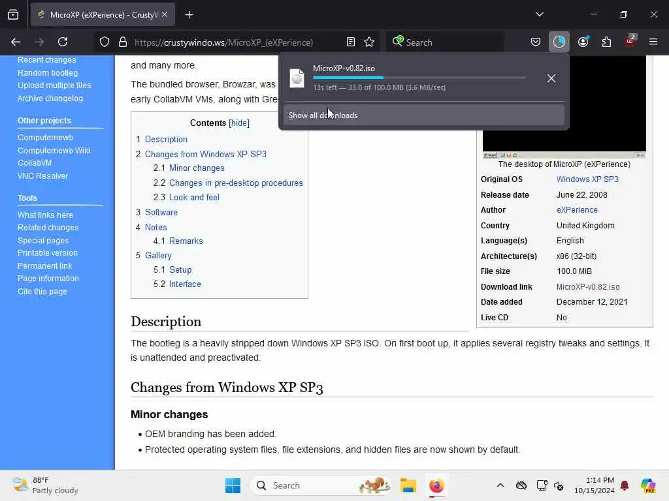Image resolution: width=669 pixels, height=501 pixels.
Task: Open the Firefox View icon in the tab bar
Action: click(x=13, y=15)
